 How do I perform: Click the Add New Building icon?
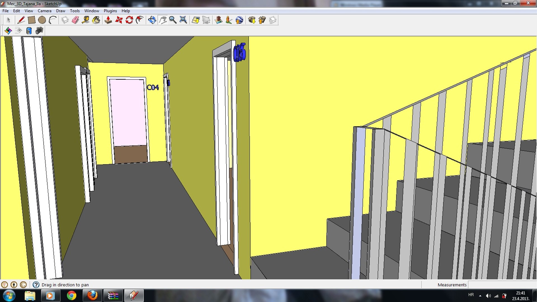pos(218,20)
